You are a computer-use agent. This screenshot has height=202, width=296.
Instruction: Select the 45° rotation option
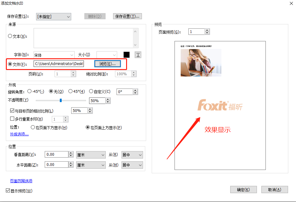[x=71, y=91]
